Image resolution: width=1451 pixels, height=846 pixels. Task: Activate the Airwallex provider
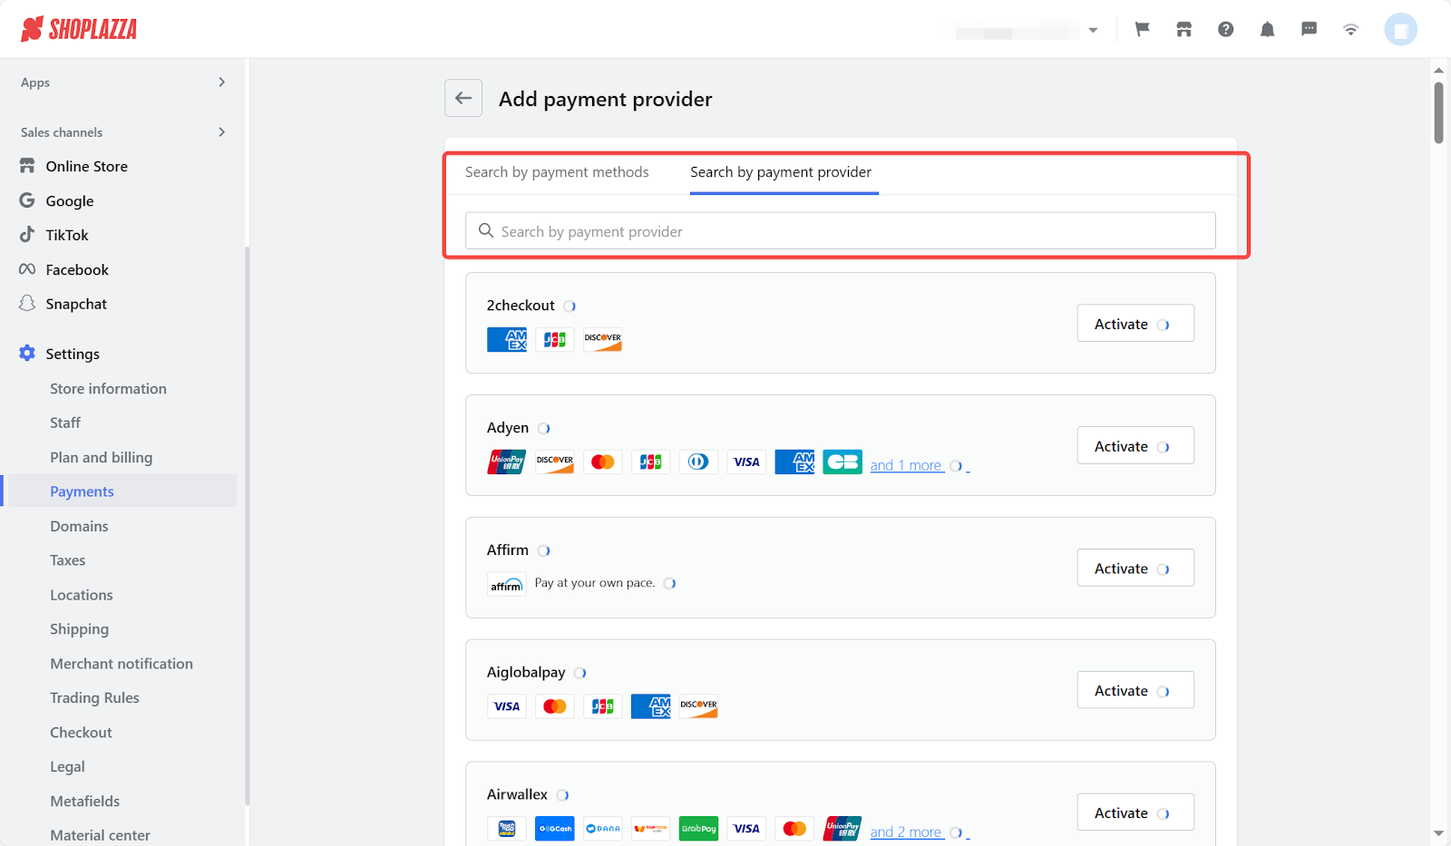tap(1135, 812)
